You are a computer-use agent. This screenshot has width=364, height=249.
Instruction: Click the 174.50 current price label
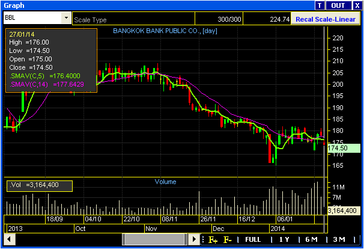[x=344, y=148]
